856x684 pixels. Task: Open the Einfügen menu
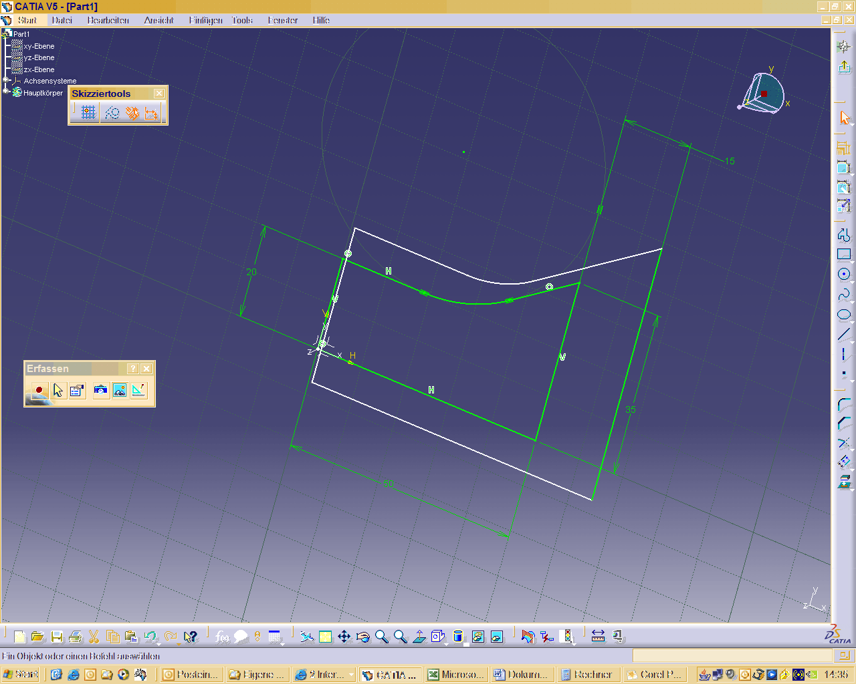205,20
